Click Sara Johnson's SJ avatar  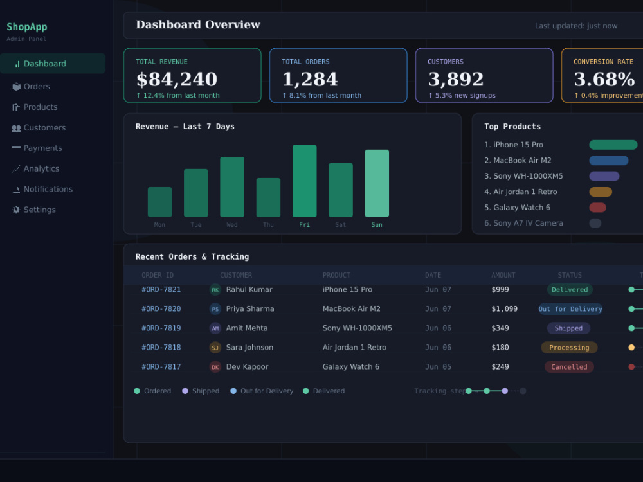215,348
